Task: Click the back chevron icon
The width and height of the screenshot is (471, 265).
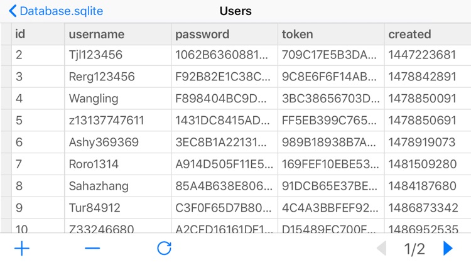Action: click(13, 11)
